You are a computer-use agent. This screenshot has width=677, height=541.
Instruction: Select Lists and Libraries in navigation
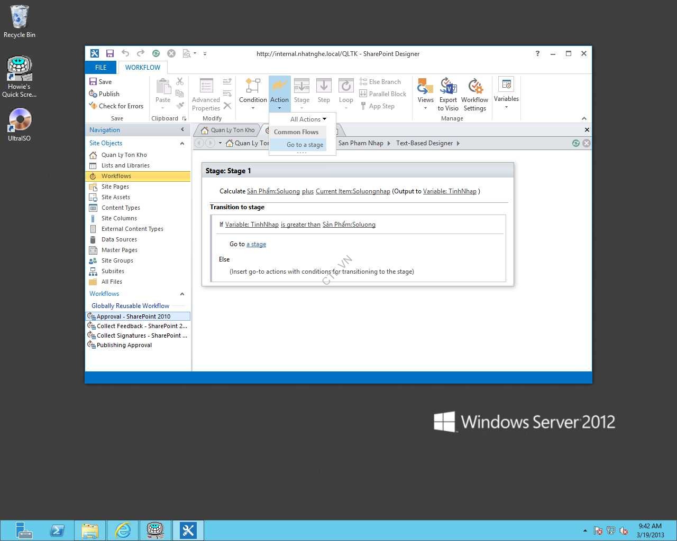click(x=125, y=165)
